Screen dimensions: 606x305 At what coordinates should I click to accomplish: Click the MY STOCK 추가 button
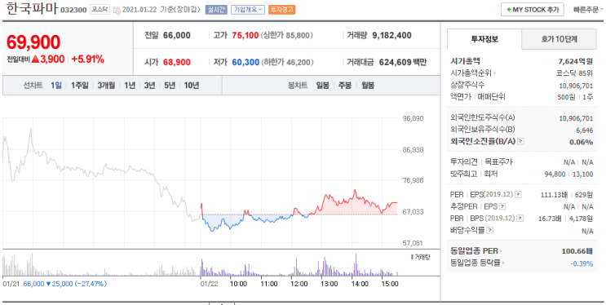coord(532,10)
